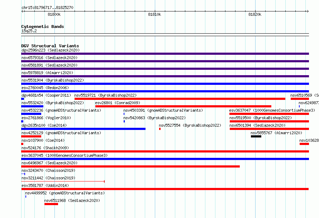This screenshot has height=218, width=319.
Task: Open nsv5420863 (ByrskaBishop2022) label
Action: pyautogui.click(x=154, y=118)
